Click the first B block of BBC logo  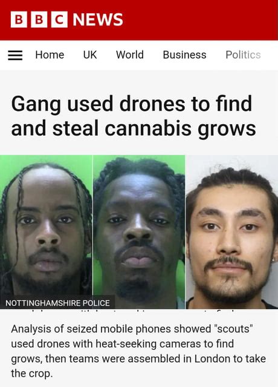[19, 19]
